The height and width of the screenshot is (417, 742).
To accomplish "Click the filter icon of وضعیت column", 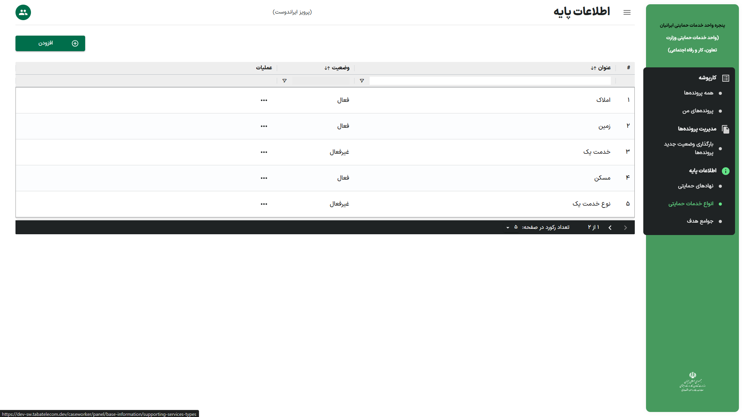I will click(x=284, y=81).
